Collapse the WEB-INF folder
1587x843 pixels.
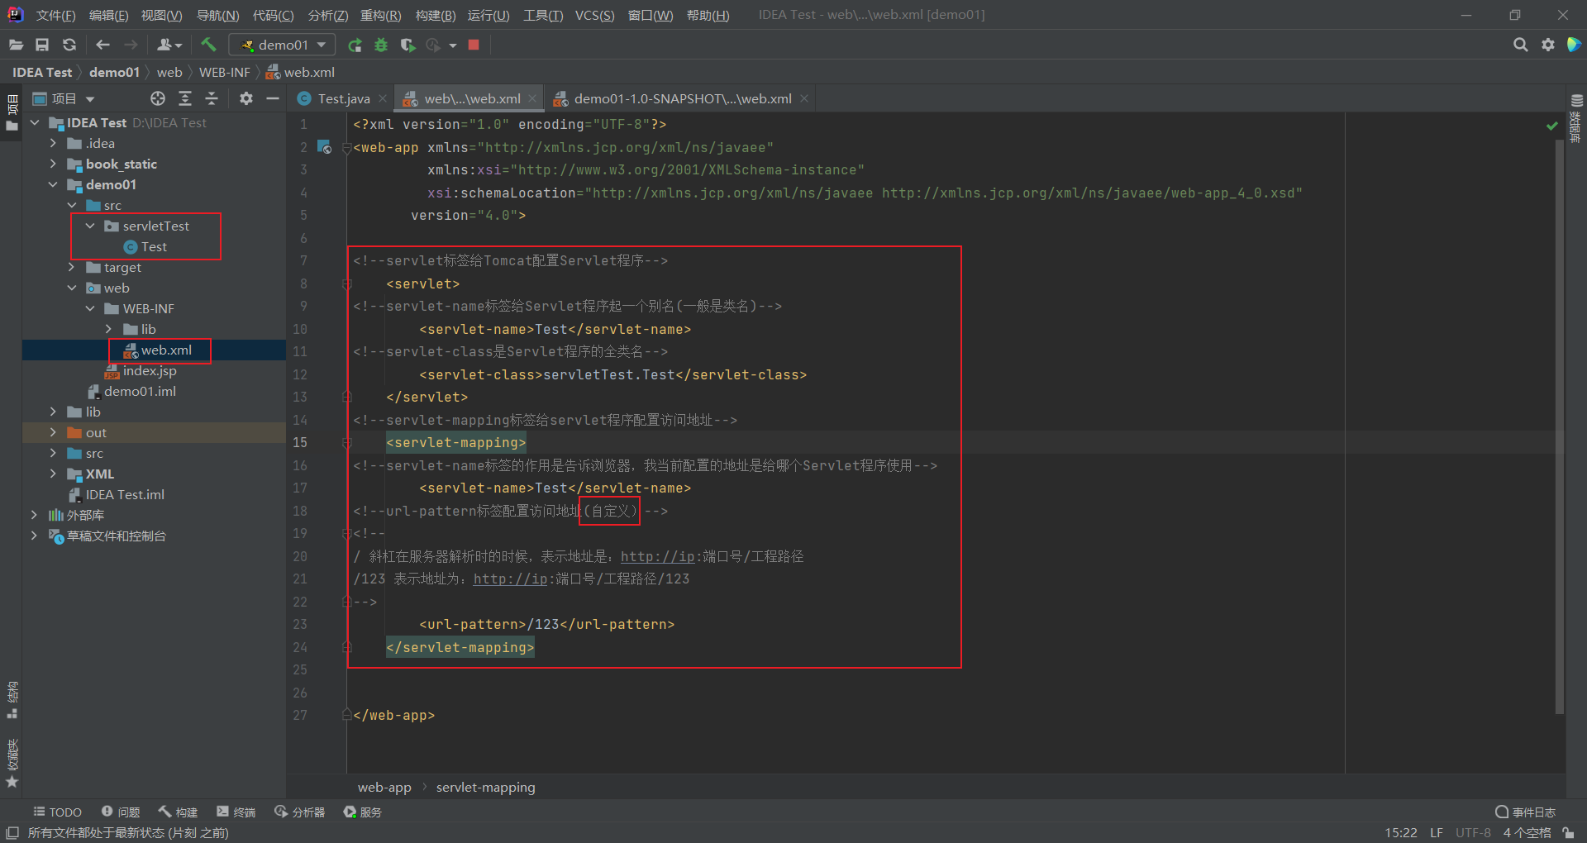pyautogui.click(x=90, y=308)
